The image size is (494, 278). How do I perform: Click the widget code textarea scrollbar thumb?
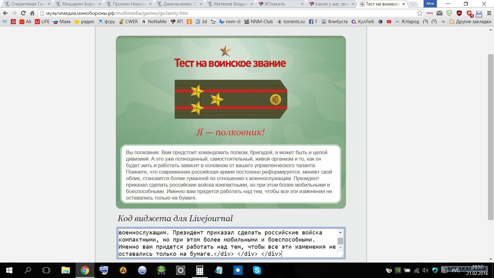[340, 241]
